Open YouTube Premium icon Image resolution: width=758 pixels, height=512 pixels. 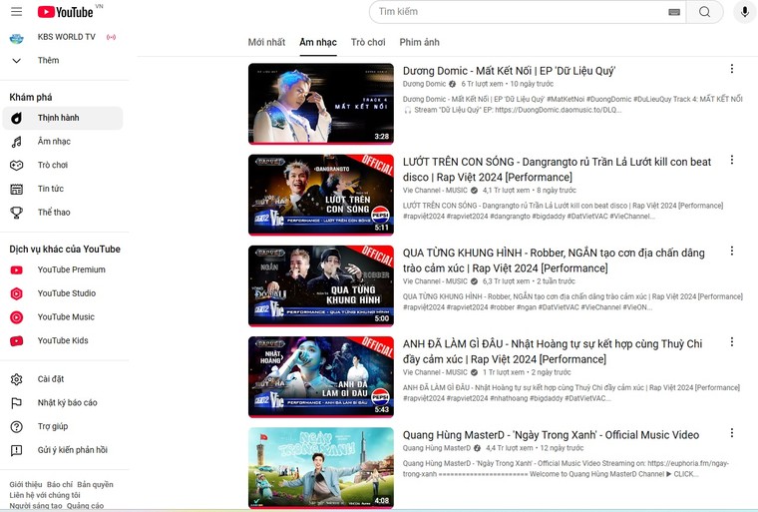[16, 270]
